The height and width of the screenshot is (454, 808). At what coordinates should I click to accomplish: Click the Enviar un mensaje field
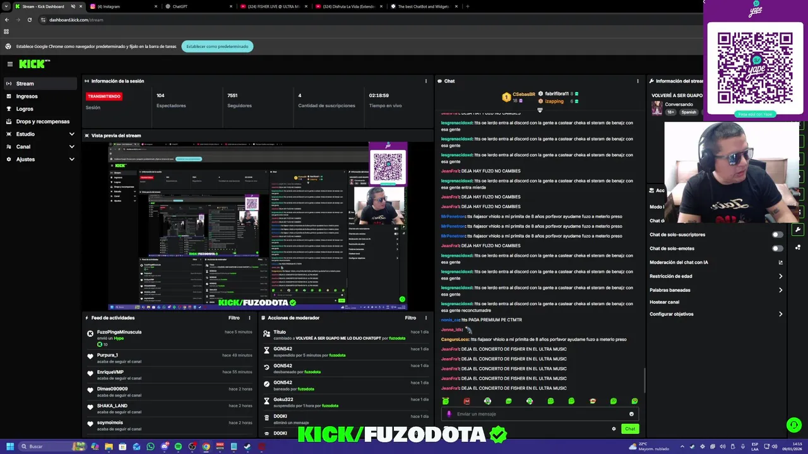point(540,414)
